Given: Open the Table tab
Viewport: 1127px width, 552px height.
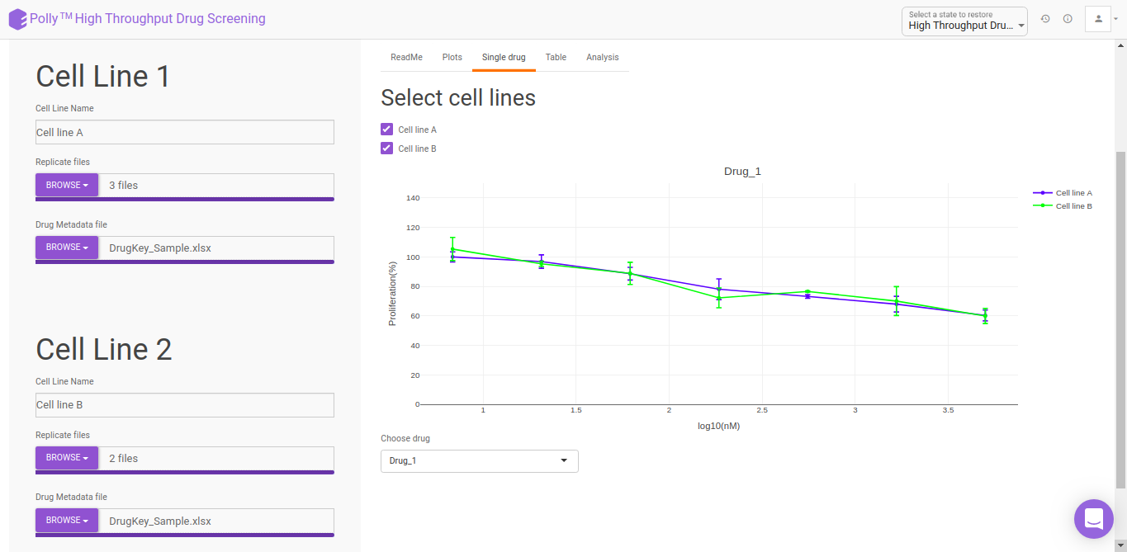Looking at the screenshot, I should 556,58.
